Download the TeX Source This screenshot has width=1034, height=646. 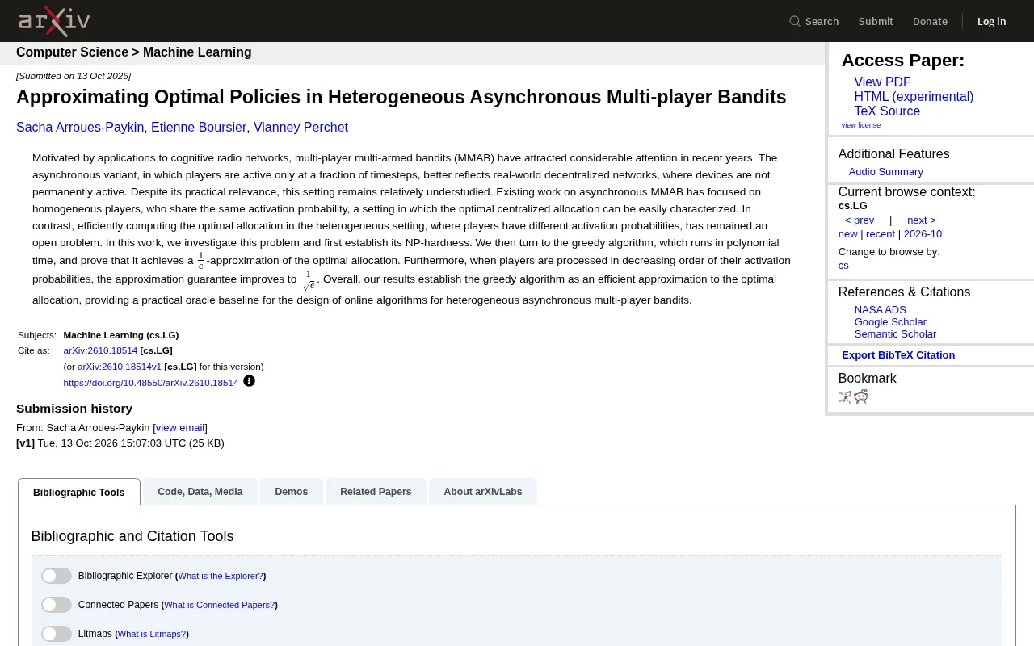[x=887, y=111]
